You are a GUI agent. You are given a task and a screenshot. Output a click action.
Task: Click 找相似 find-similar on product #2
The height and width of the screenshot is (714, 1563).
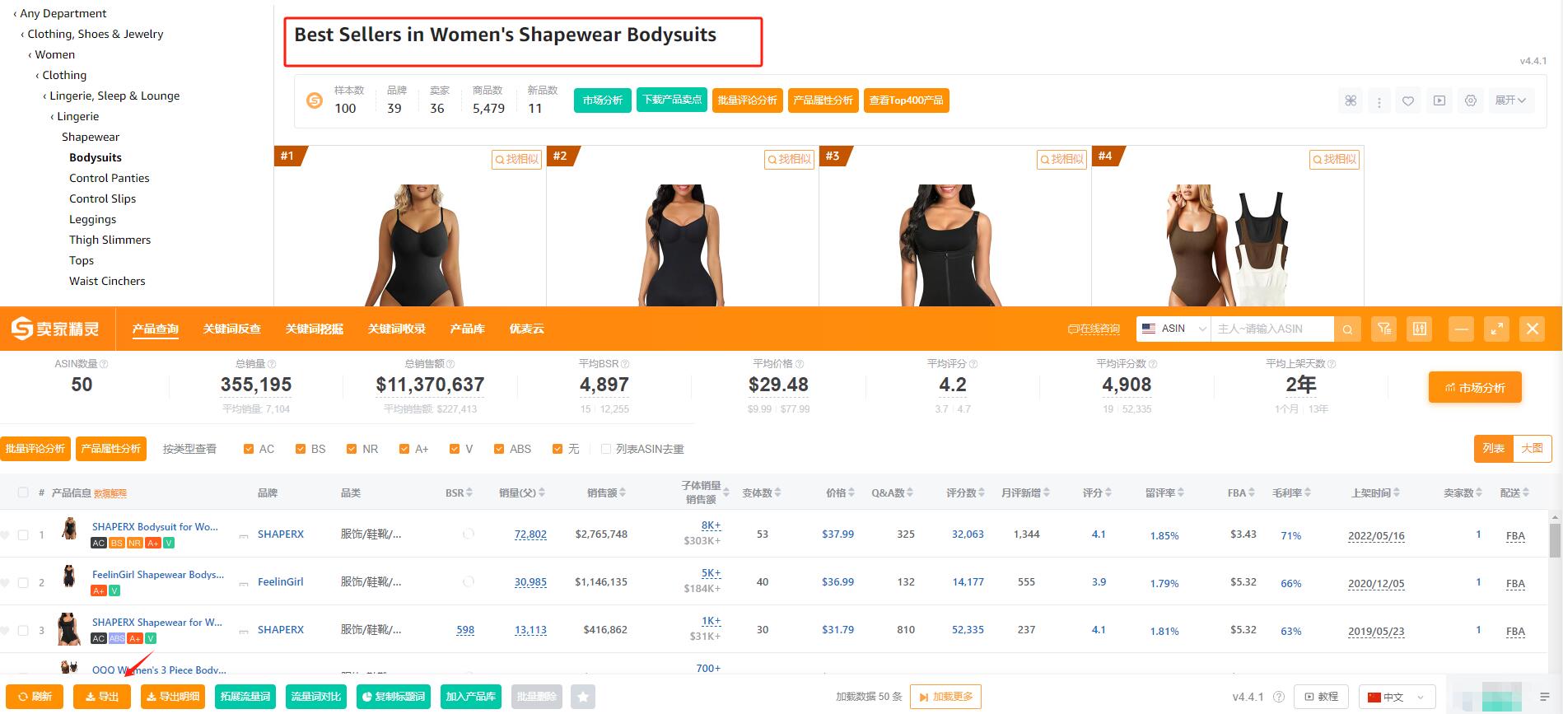coord(789,159)
